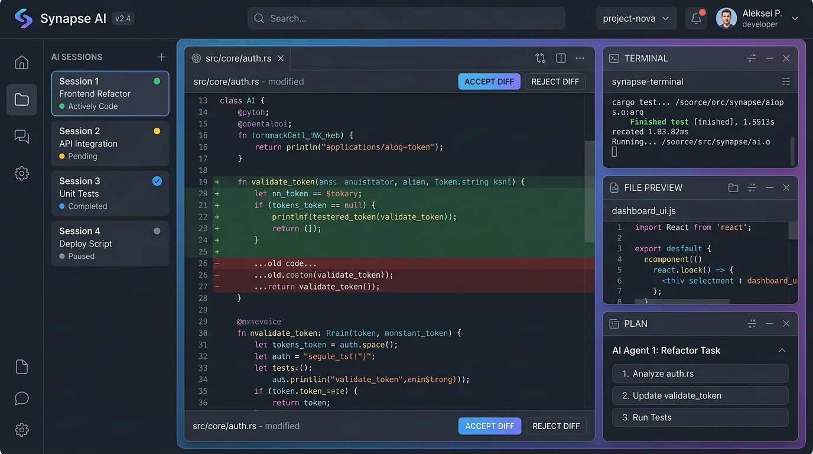The width and height of the screenshot is (813, 454).
Task: Click the Plan panel settings sliders icon
Action: [752, 323]
